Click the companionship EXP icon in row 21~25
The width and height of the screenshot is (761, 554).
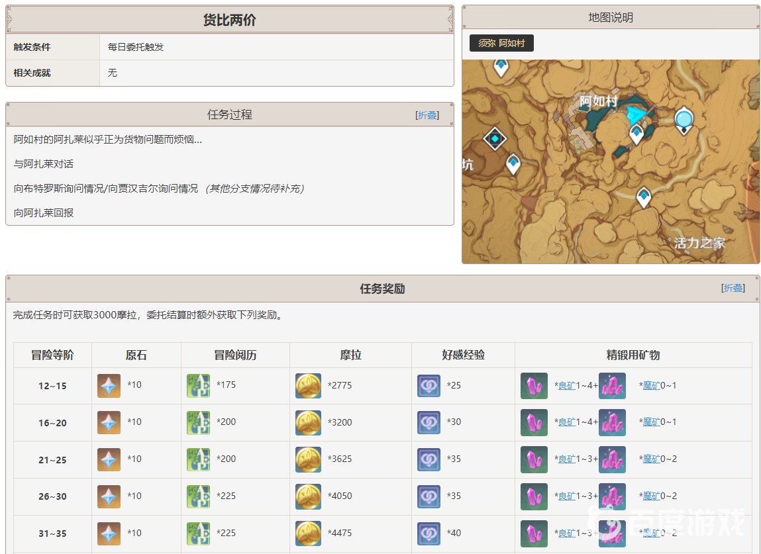429,460
